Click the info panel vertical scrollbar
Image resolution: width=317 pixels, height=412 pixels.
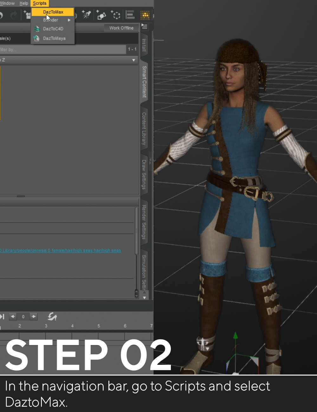[137, 231]
